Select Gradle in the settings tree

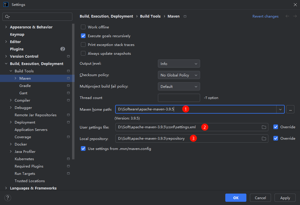pyautogui.click(x=25, y=86)
